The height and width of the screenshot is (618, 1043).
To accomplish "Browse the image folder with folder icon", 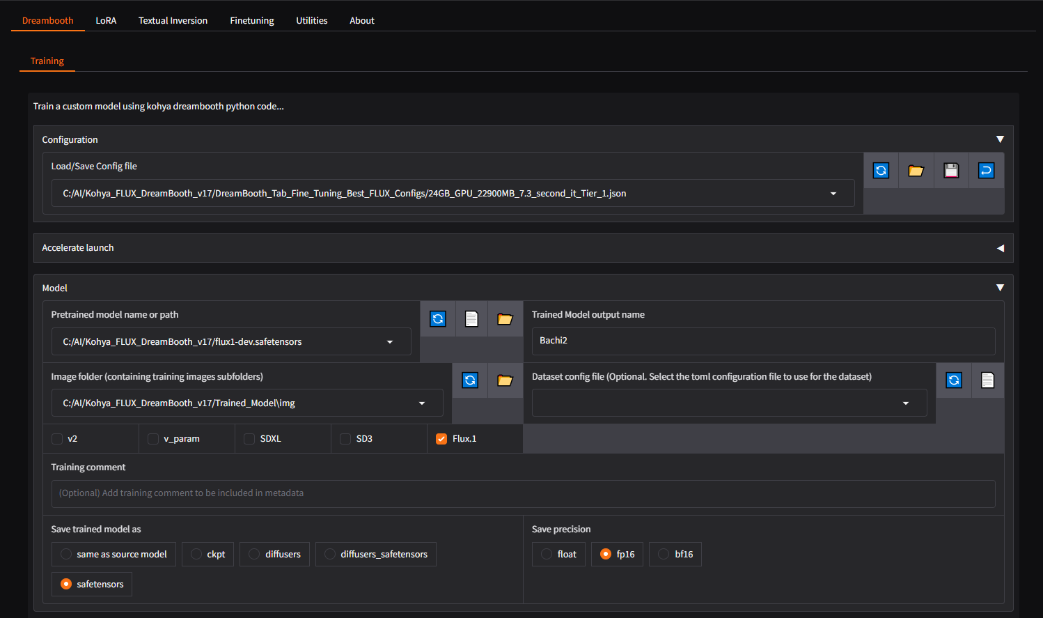I will [x=505, y=380].
